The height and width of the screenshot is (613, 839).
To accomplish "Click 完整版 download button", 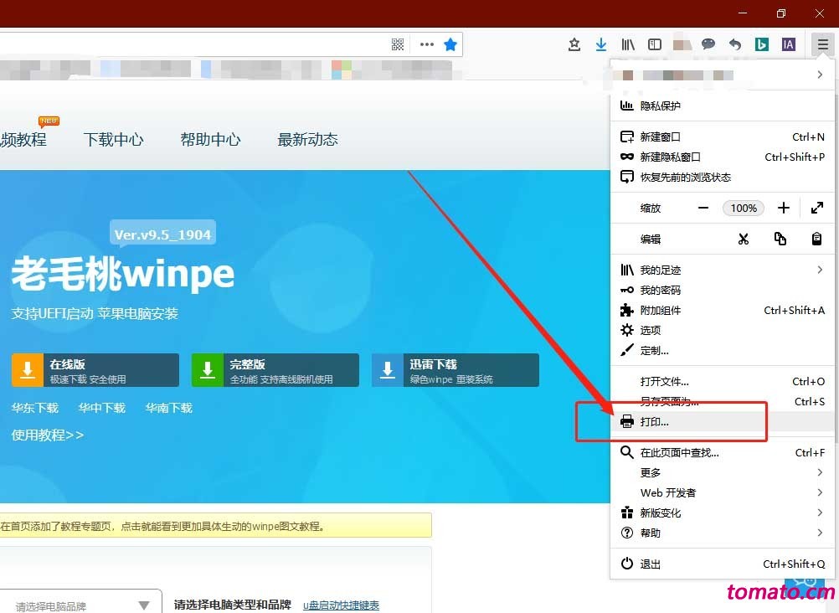I will tap(275, 370).
